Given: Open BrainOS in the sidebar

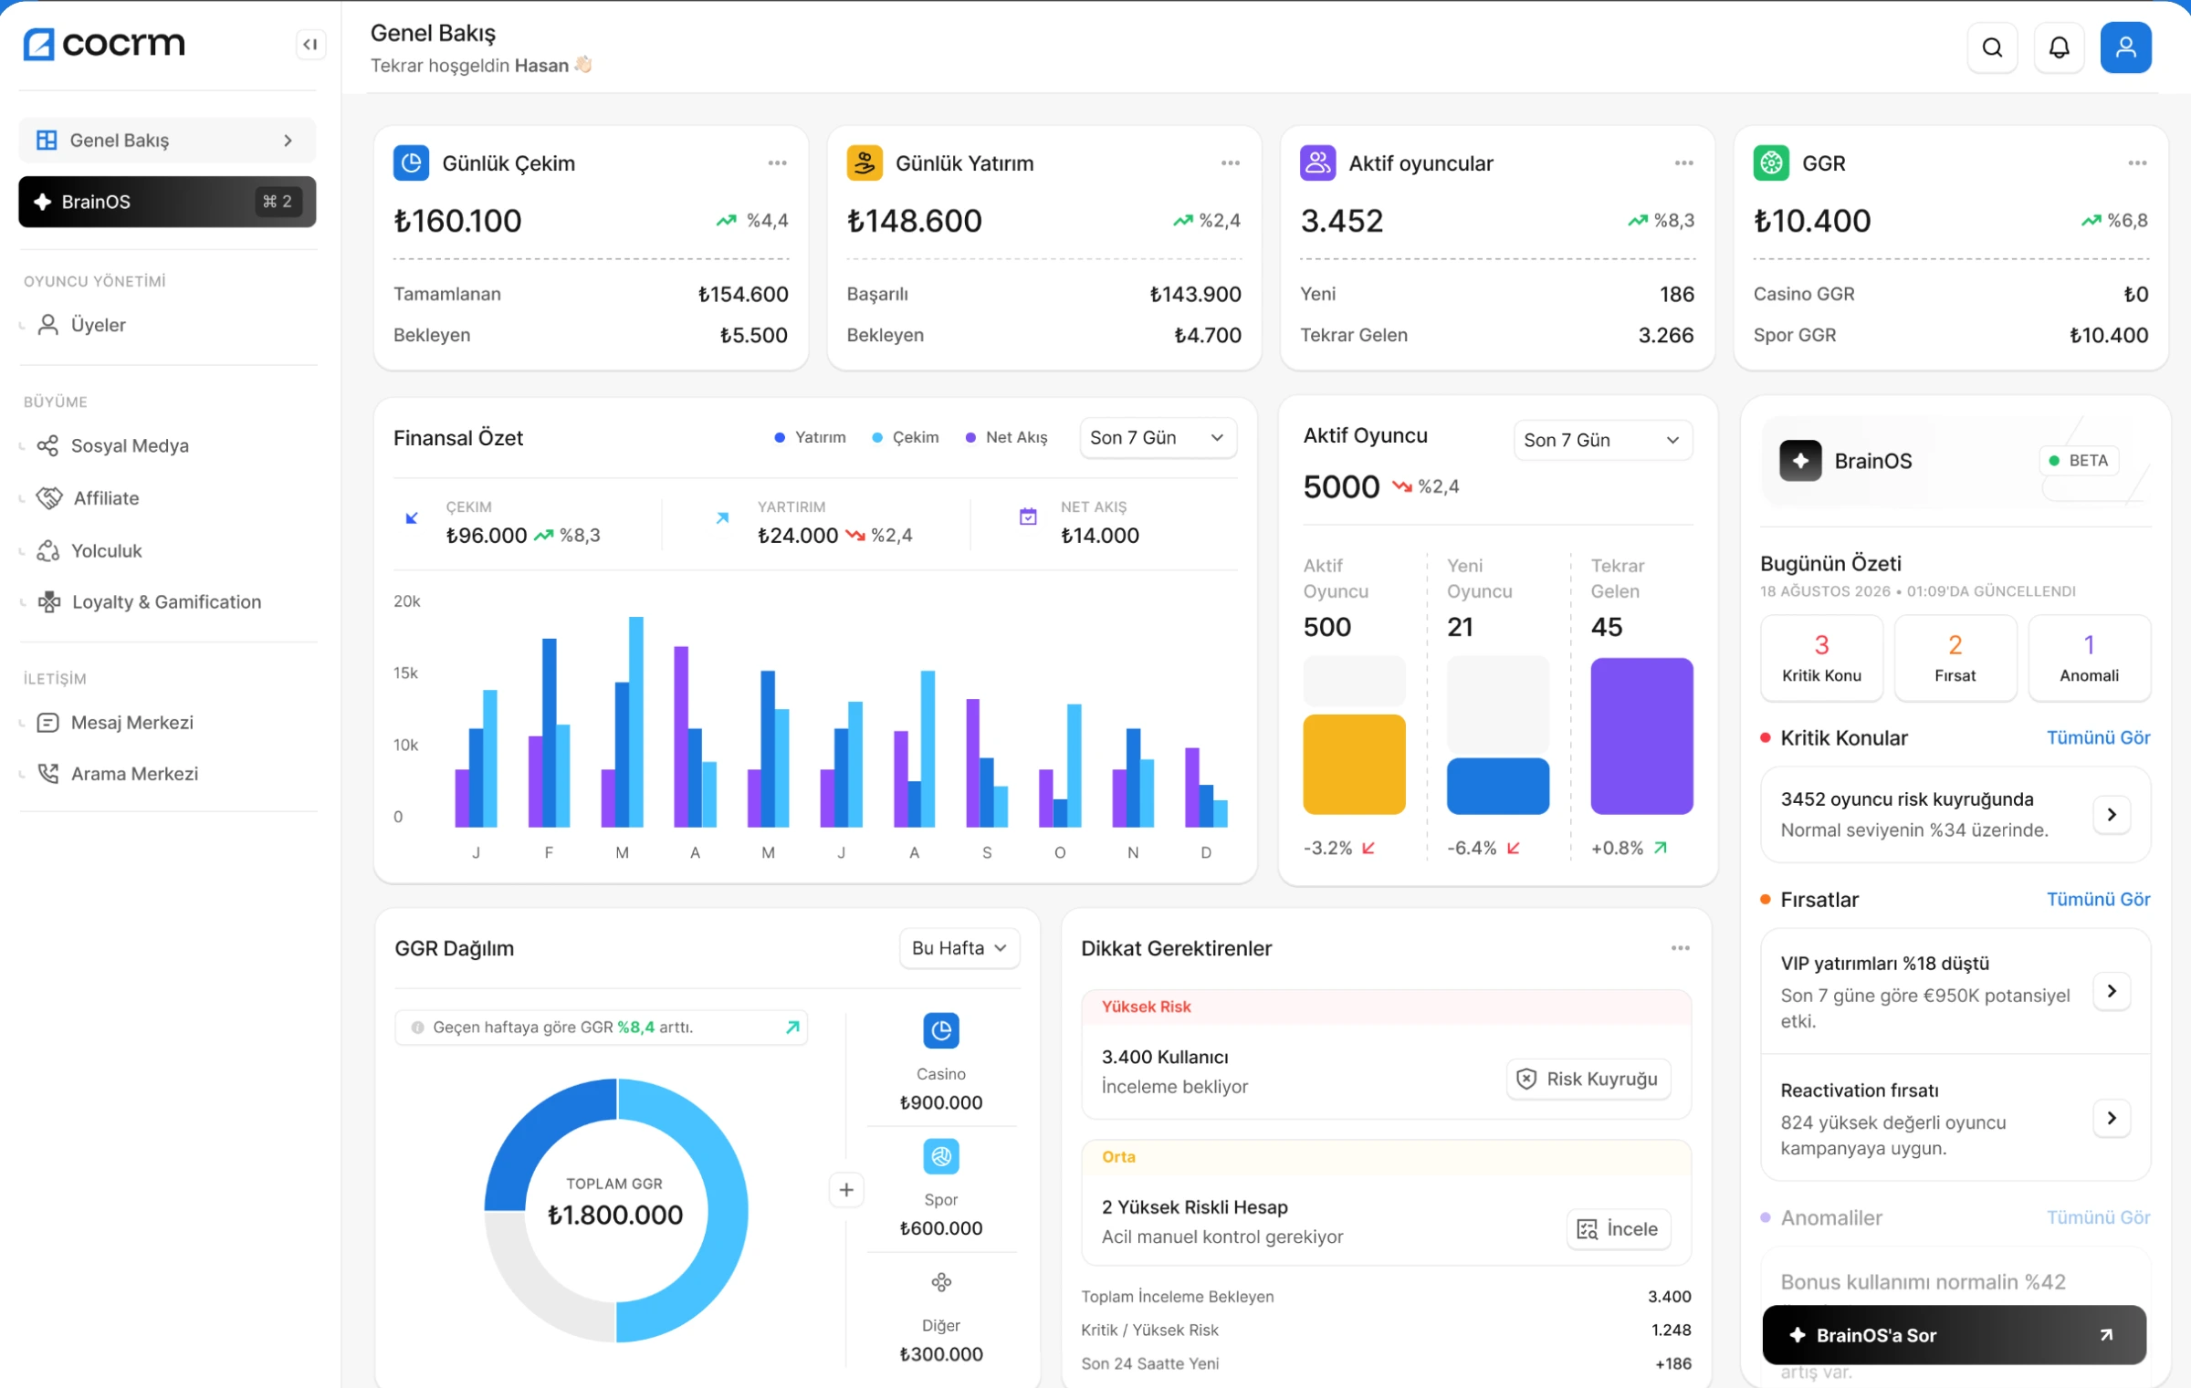Looking at the screenshot, I should click(x=167, y=202).
